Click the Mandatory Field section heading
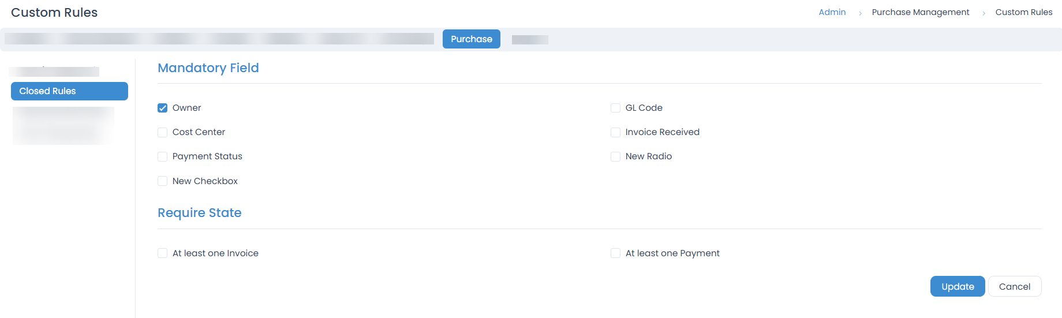1062x318 pixels. point(208,68)
